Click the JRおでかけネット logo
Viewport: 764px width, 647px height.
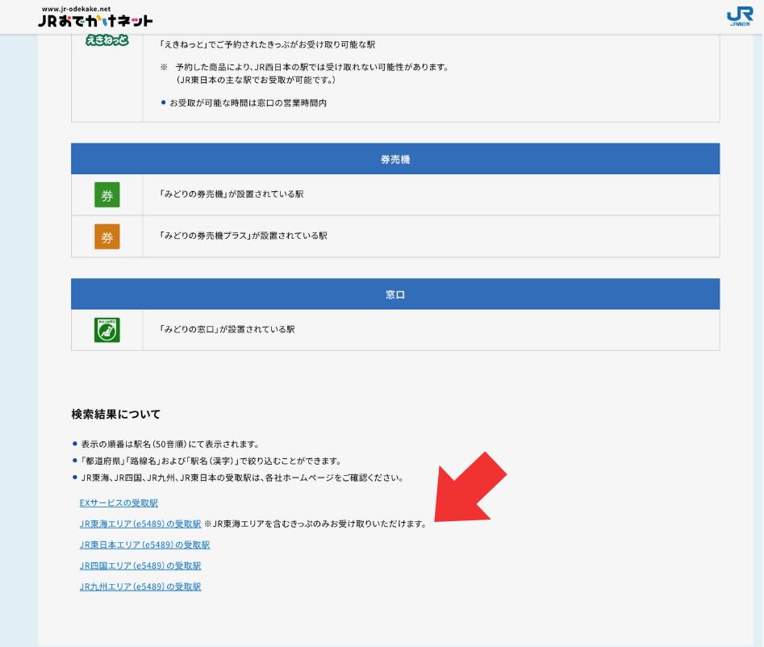[94, 18]
